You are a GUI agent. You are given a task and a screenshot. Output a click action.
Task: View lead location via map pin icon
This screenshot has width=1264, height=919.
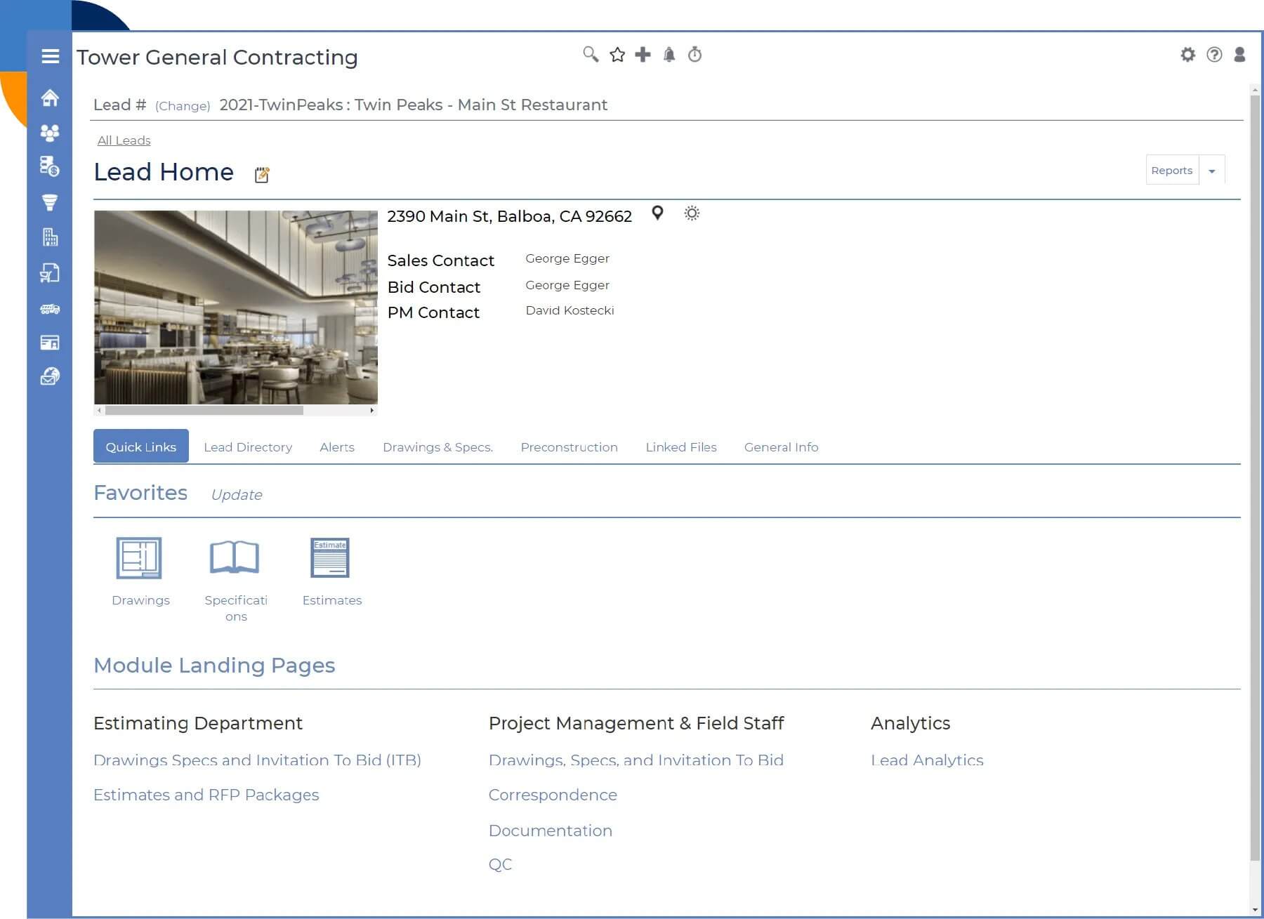click(x=659, y=213)
